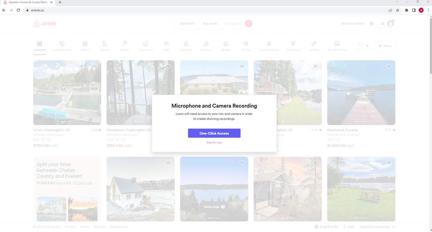The width and height of the screenshot is (432, 232).
Task: Click the $7,294 total price link
Action: coord(83,183)
